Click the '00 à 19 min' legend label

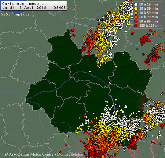[x=148, y=4]
